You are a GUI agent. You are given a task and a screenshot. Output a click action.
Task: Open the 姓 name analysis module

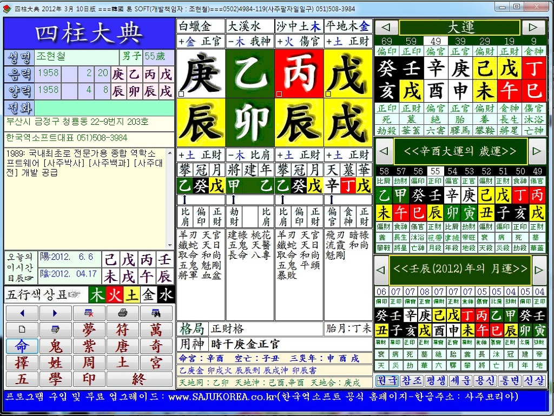click(56, 363)
